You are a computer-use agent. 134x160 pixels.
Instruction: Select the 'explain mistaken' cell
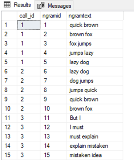95,146
